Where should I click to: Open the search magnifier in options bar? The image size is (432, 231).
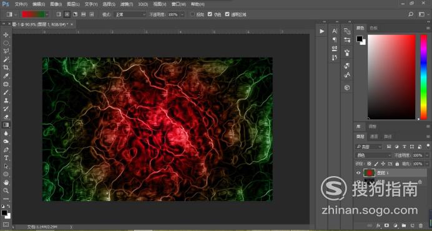coord(411,14)
